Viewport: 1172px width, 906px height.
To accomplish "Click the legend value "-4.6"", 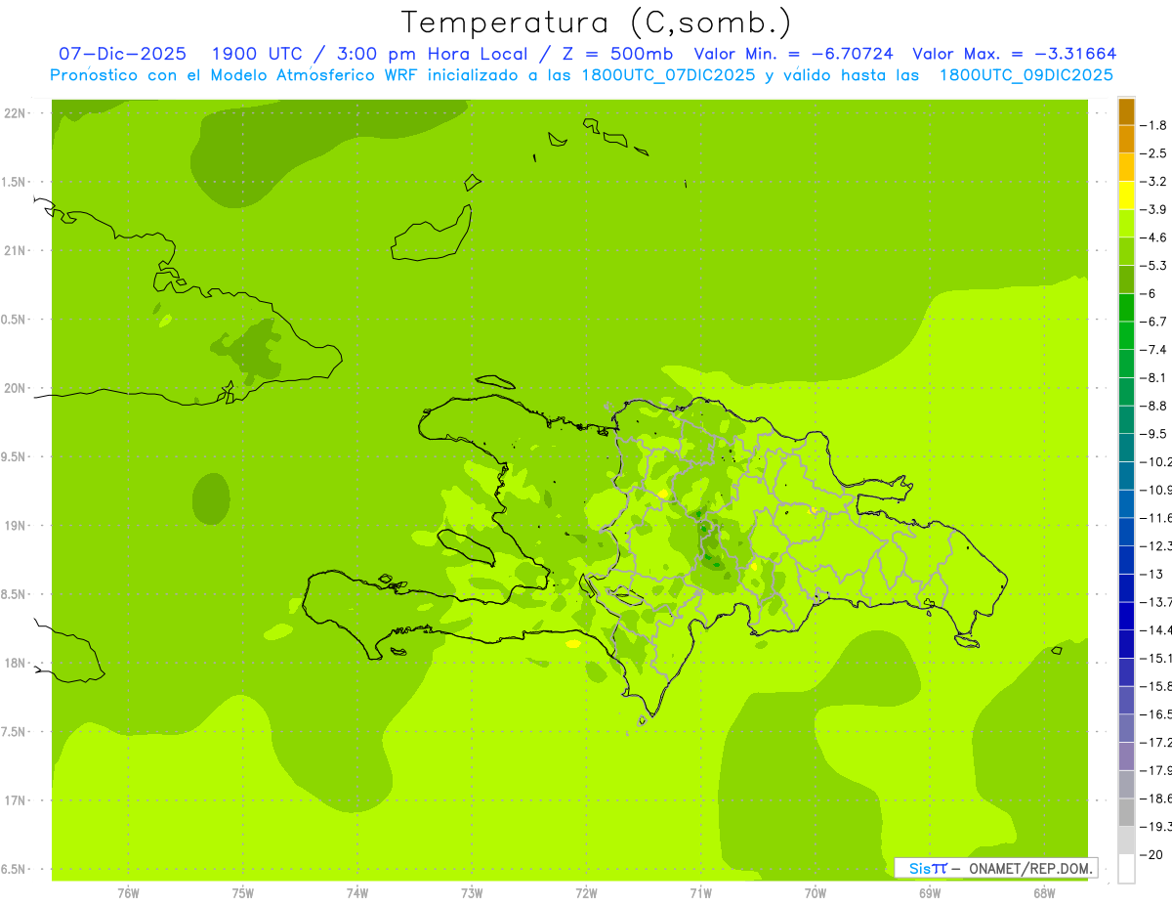I will (1154, 237).
